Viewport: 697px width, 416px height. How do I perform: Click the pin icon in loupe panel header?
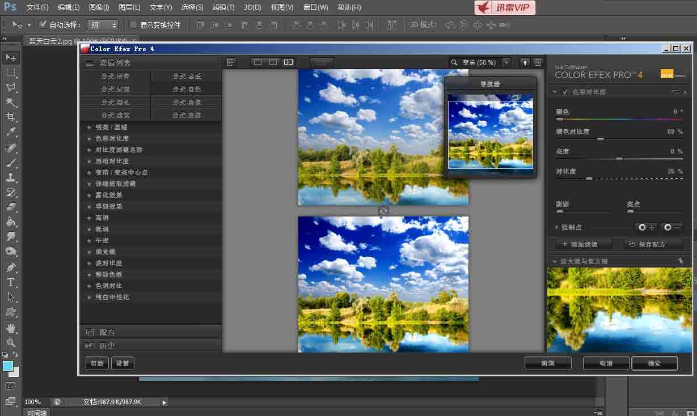681,261
